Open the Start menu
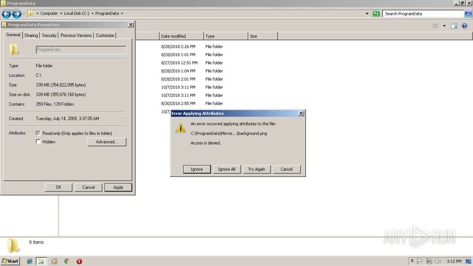This screenshot has width=473, height=266. [x=10, y=261]
